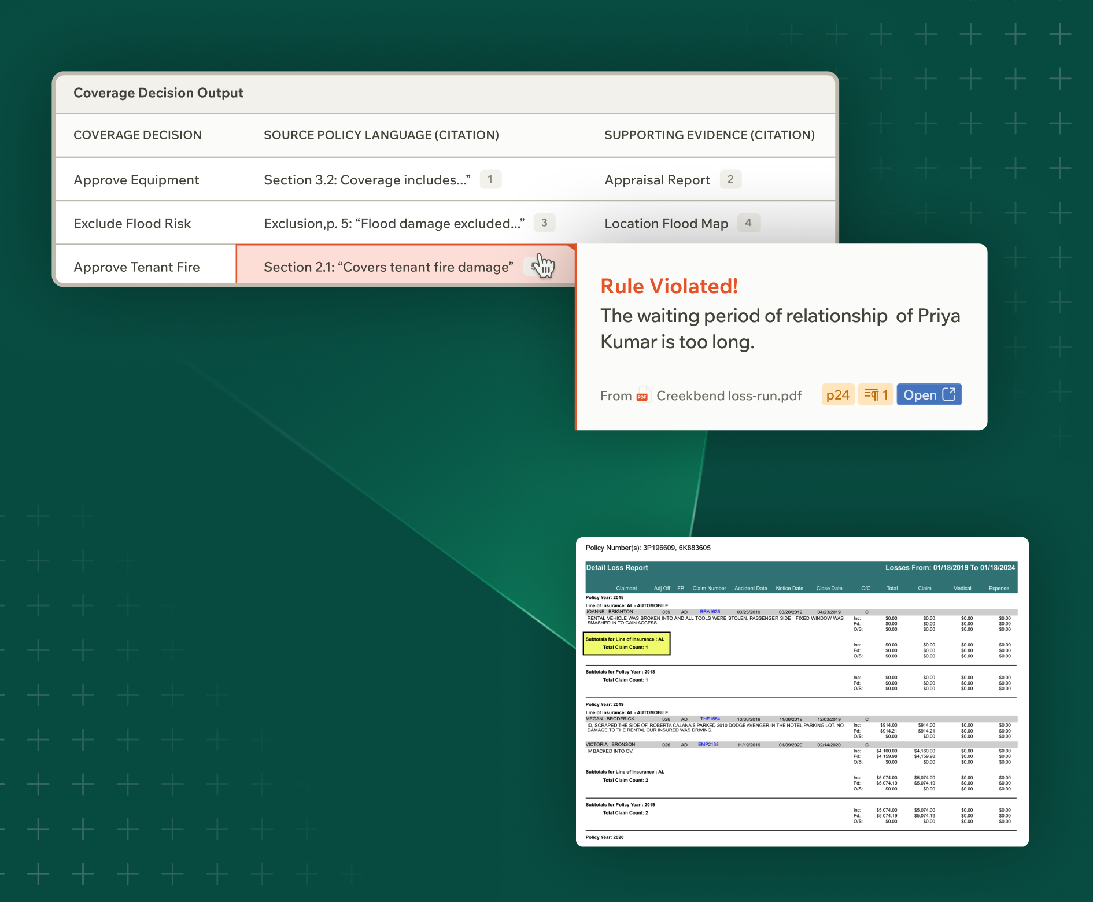Select the Approve Tenant Fire decision row
This screenshot has height=902, width=1093.
point(137,267)
